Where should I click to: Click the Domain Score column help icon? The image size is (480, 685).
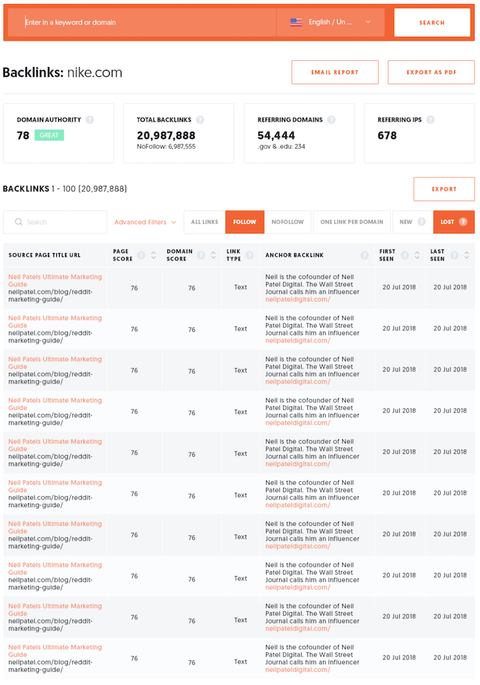(x=201, y=255)
